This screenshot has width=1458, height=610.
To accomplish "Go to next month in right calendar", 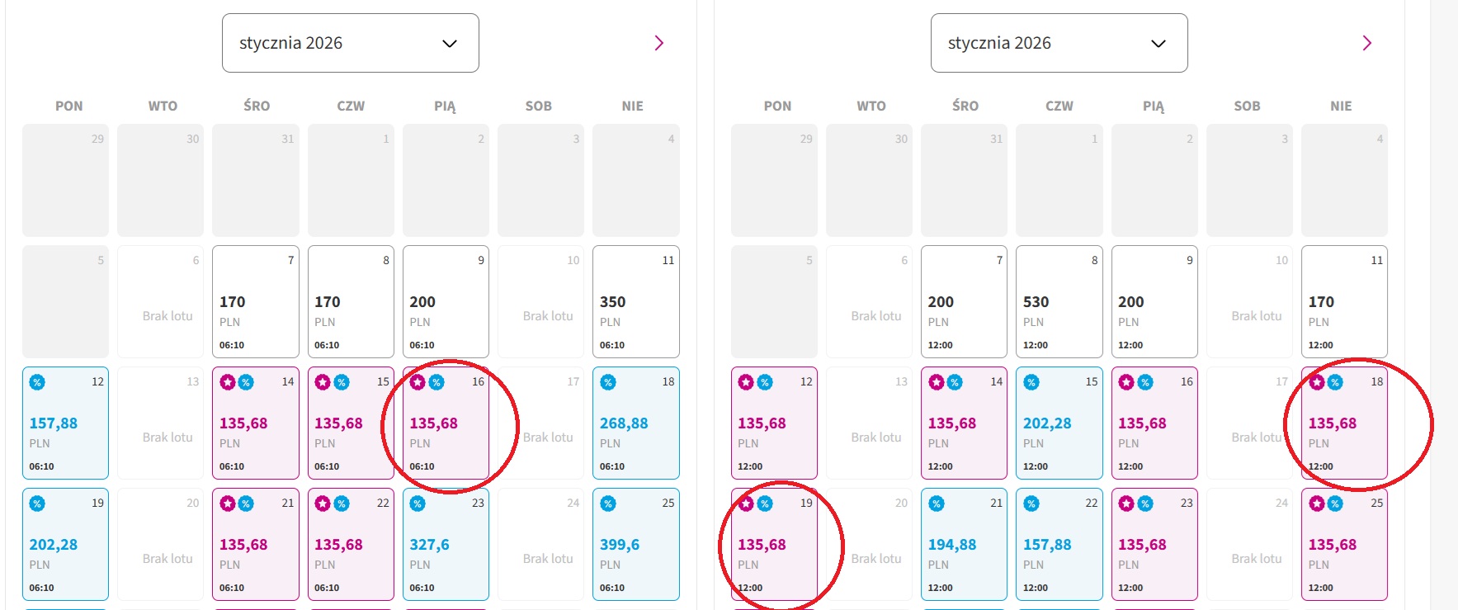I will click(1366, 43).
